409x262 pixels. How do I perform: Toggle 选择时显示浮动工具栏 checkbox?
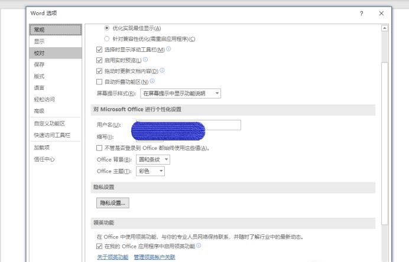point(99,50)
